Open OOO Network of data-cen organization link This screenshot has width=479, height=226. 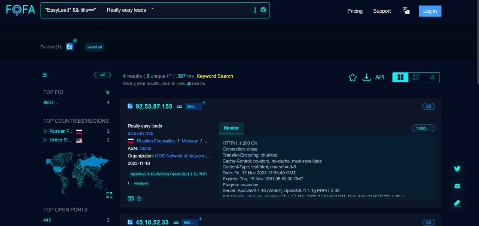pyautogui.click(x=183, y=156)
